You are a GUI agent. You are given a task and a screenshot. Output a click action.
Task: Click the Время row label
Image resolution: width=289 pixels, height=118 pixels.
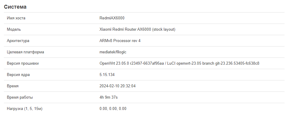(x=13, y=86)
